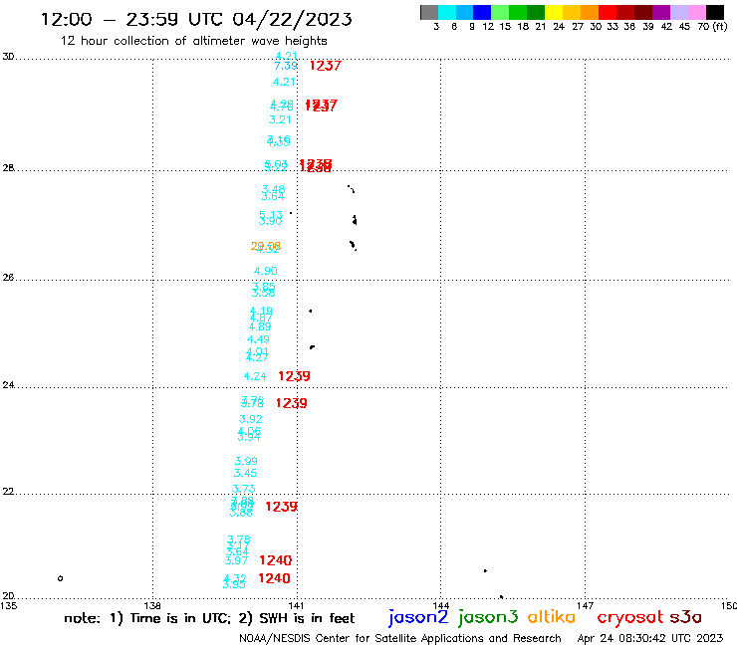Viewport: 737px width, 647px height.
Task: Click the timestamp 'Apr 24 08:30:42 UTC 2023'
Action: (x=650, y=638)
